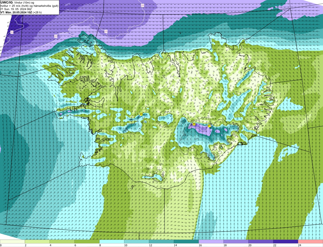
Task: Pick the light lavender 16–18 legend swatch
Action: [211, 241]
